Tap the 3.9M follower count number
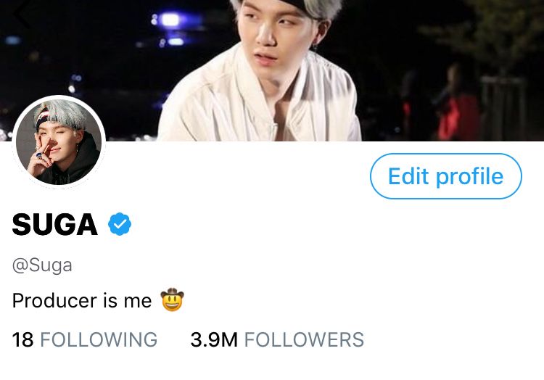544x380 pixels. click(214, 339)
